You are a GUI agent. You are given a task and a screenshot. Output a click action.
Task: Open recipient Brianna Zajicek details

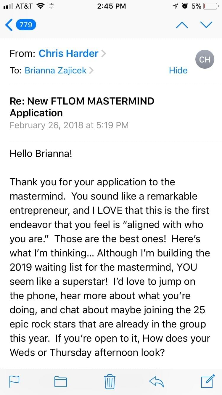pyautogui.click(x=56, y=70)
